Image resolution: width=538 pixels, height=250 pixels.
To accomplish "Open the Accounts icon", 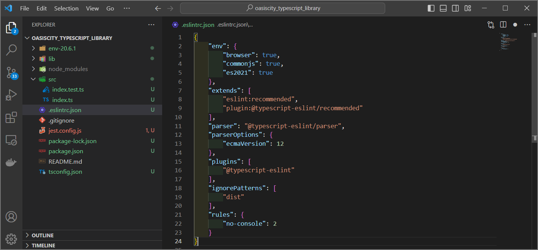I will click(11, 217).
